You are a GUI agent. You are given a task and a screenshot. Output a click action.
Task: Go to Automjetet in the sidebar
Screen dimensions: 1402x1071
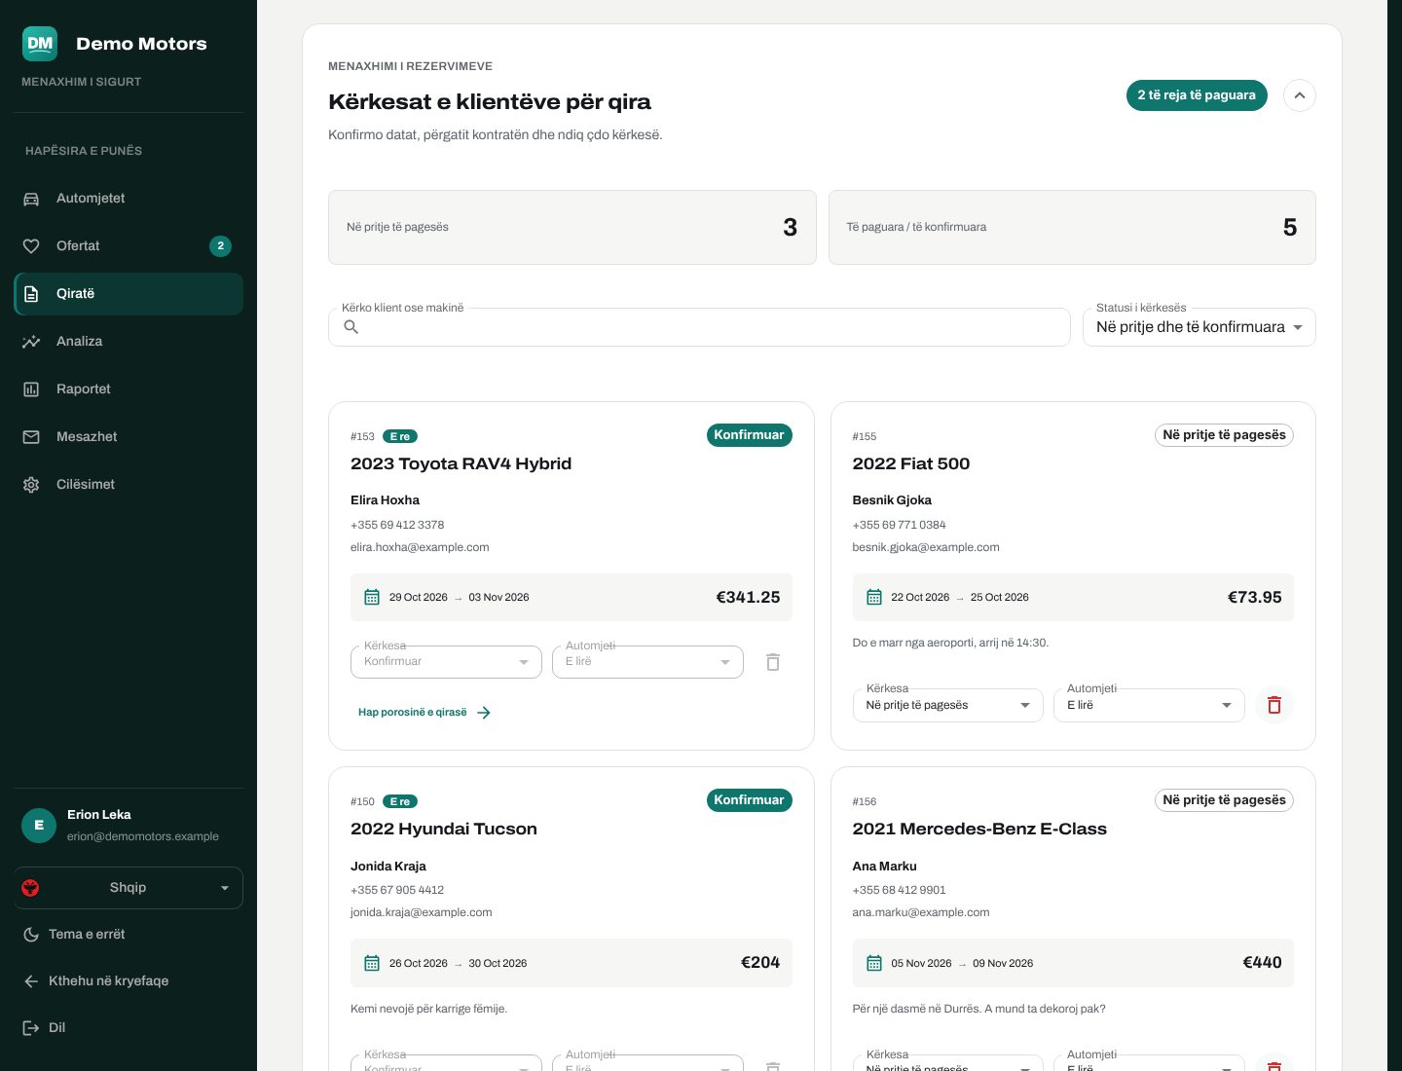(x=129, y=199)
